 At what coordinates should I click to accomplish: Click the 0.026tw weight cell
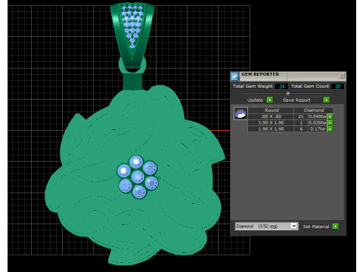pyautogui.click(x=318, y=123)
